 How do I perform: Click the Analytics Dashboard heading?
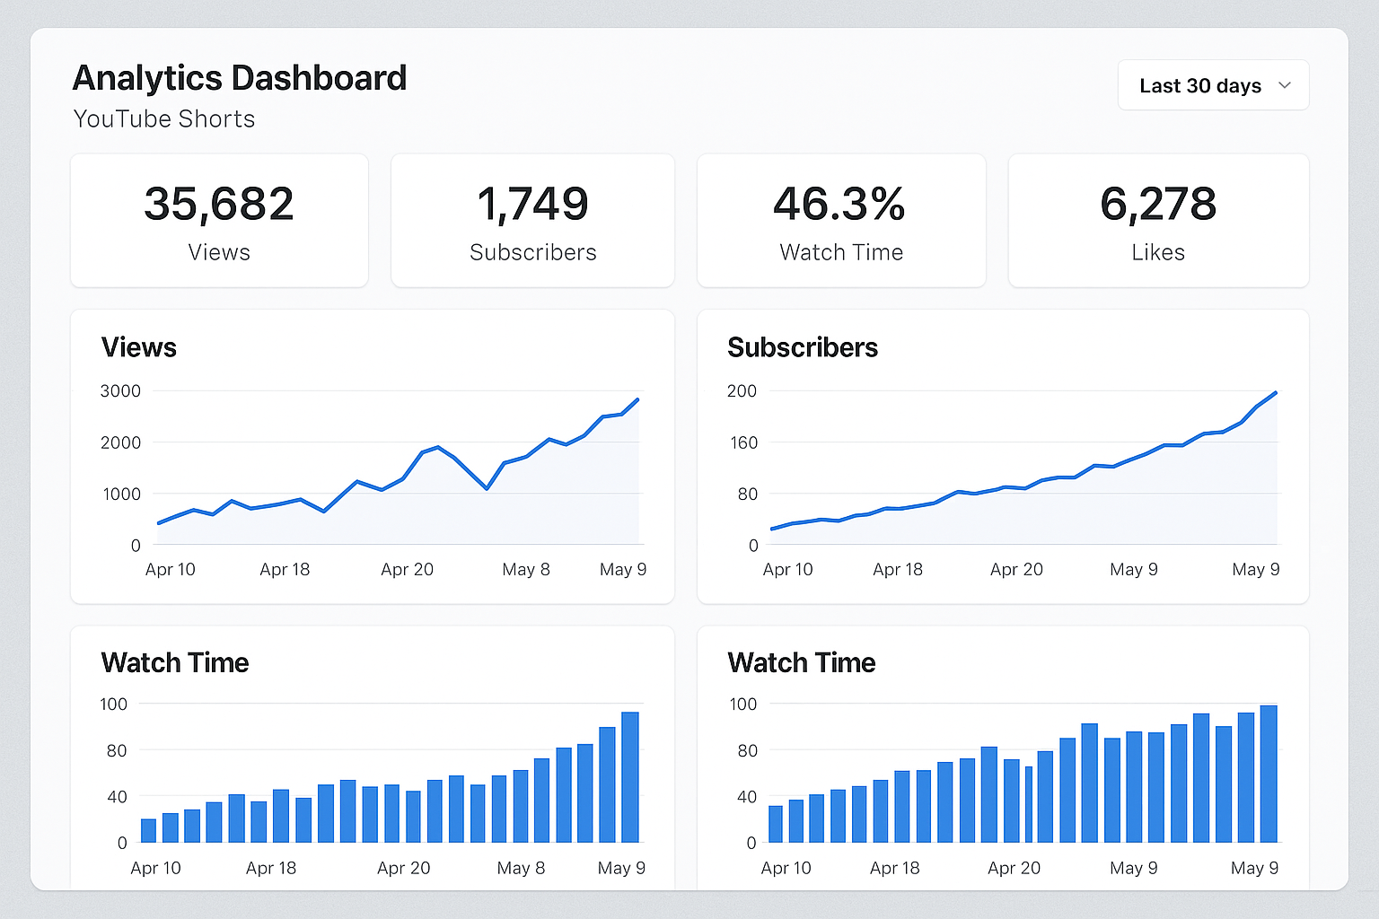(x=240, y=78)
